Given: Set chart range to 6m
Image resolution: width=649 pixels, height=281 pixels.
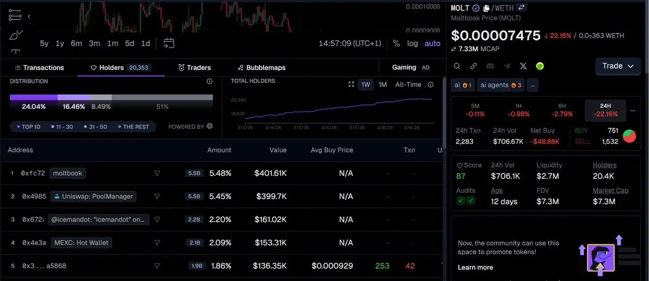Looking at the screenshot, I should [76, 43].
